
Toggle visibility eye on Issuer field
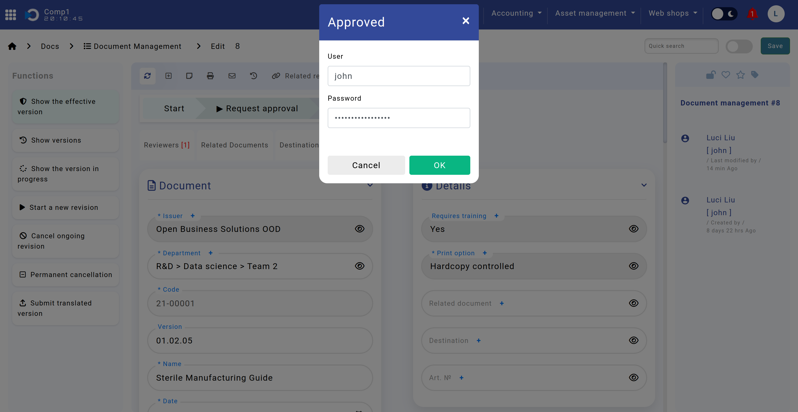coord(359,229)
